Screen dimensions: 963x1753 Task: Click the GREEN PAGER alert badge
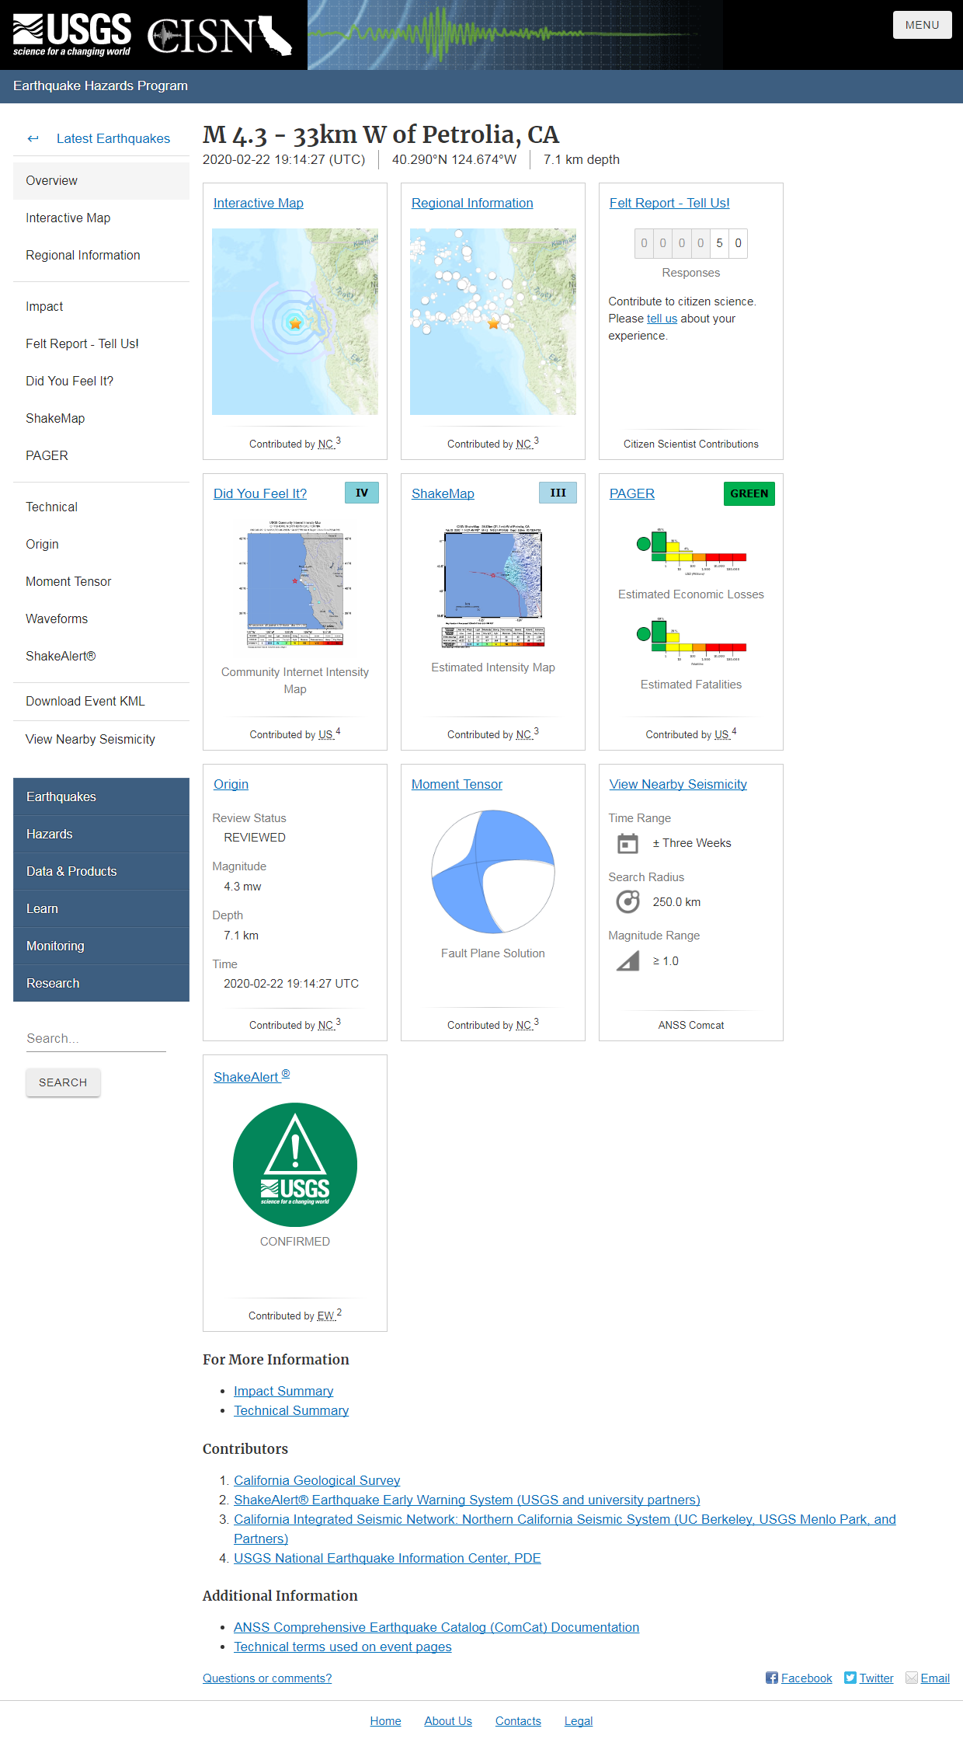click(x=749, y=493)
